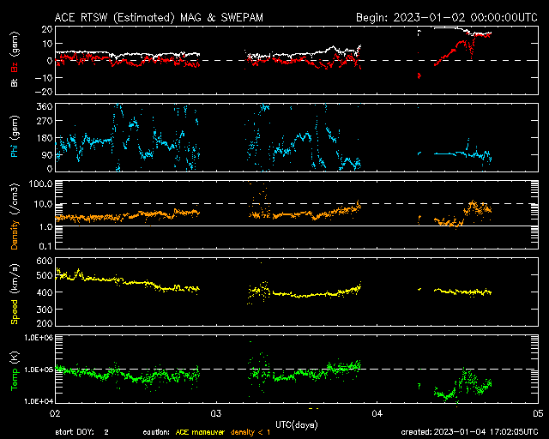Click the 'Begin: 2023-01-02 00:00:00UTC' label
Viewport: 549px width, 439px height.
tap(447, 17)
